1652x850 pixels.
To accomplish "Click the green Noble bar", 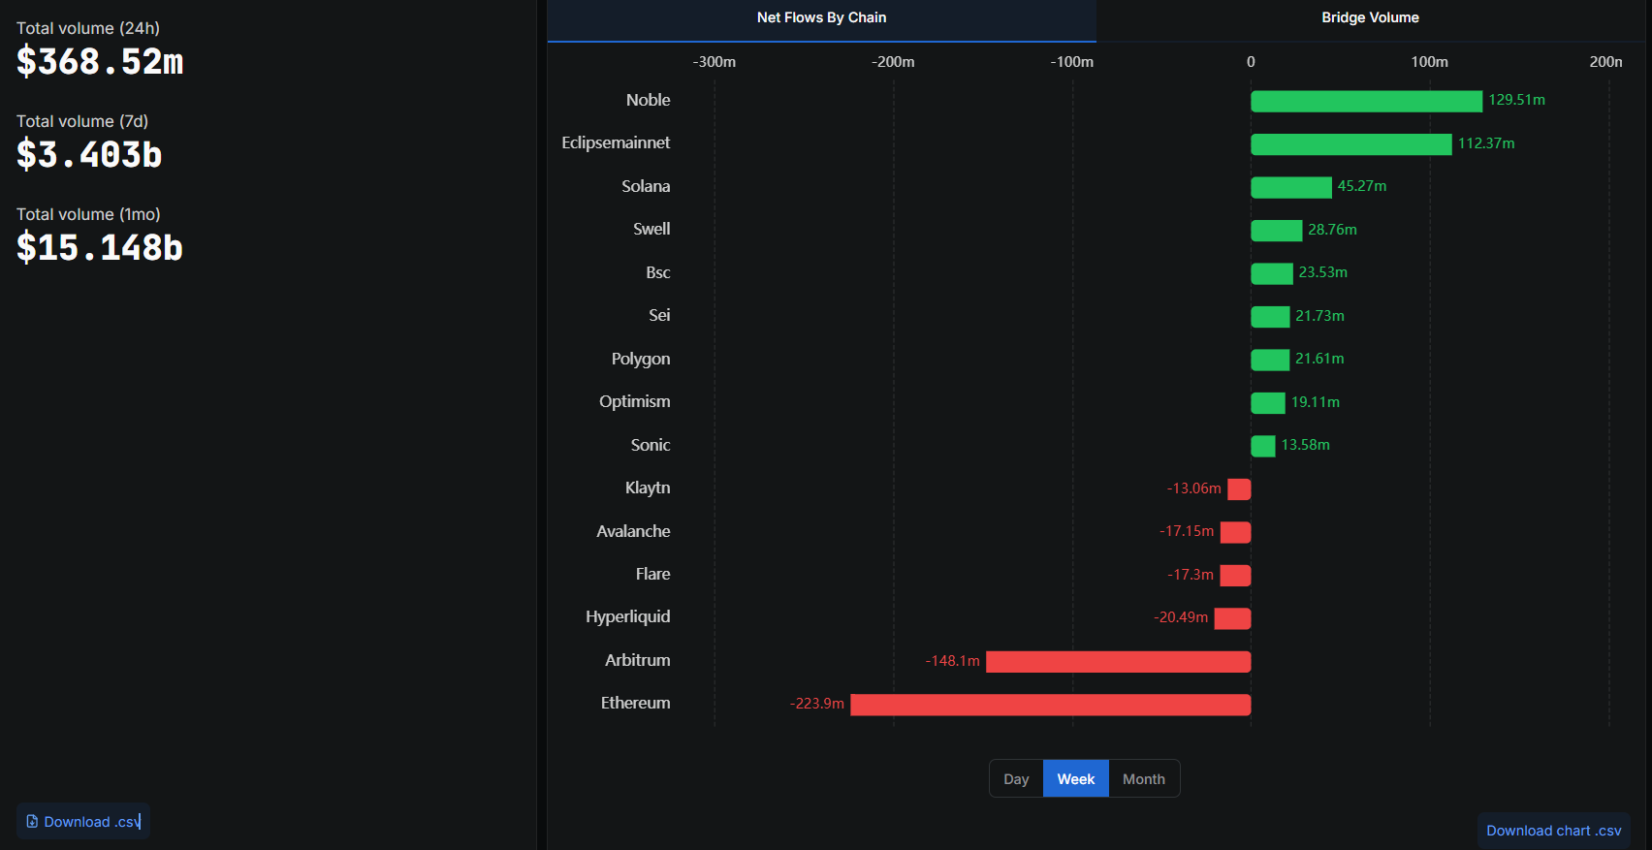I will pos(1365,101).
